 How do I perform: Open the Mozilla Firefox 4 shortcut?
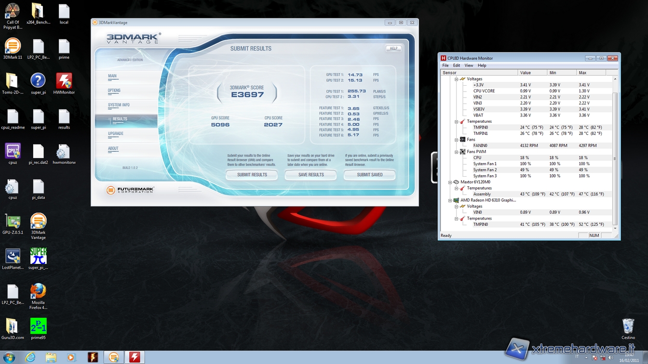(x=38, y=292)
